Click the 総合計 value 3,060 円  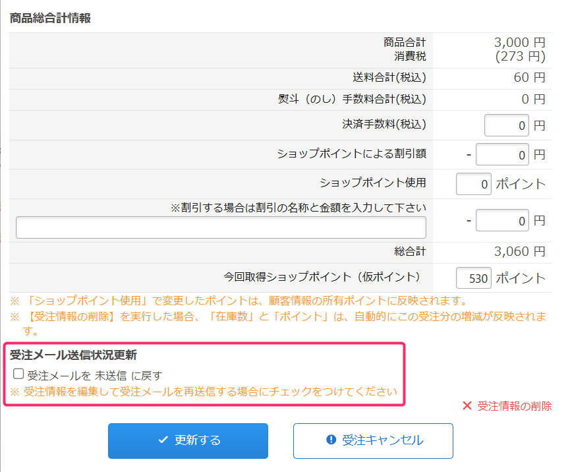pos(519,252)
